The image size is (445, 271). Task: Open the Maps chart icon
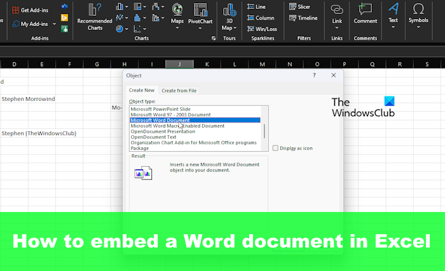[177, 11]
